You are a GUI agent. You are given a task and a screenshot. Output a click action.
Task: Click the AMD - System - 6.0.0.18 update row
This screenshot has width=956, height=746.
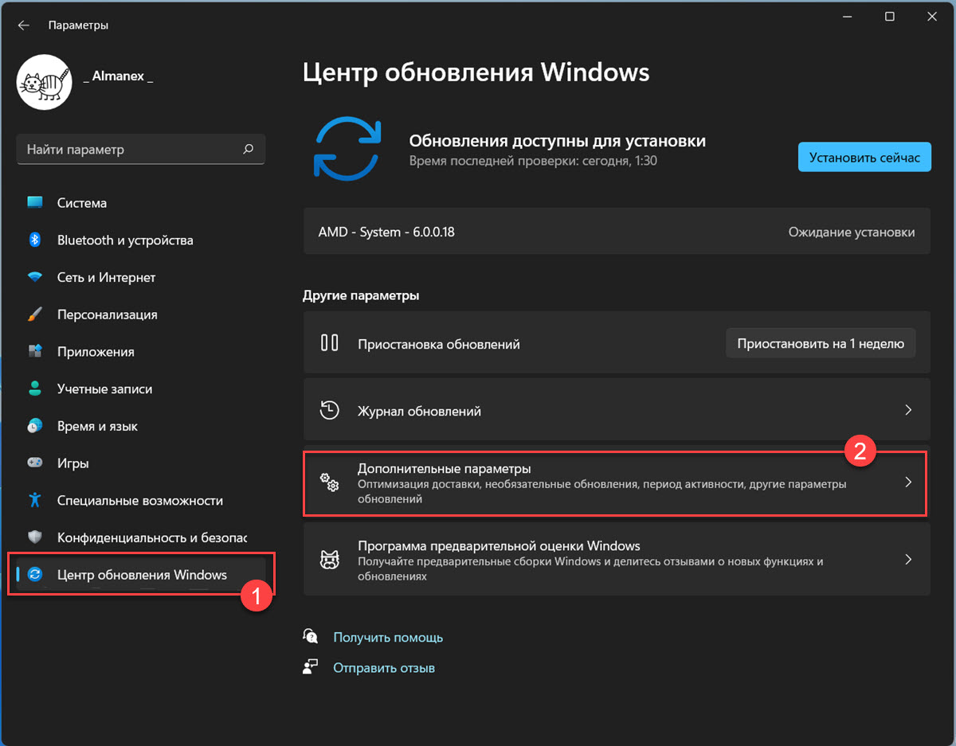tap(617, 232)
